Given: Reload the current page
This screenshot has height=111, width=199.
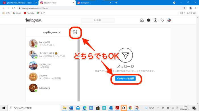Looking at the screenshot, I should coord(13,8).
